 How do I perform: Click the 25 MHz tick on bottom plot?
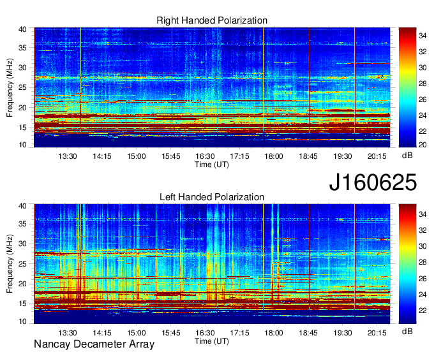(22, 264)
